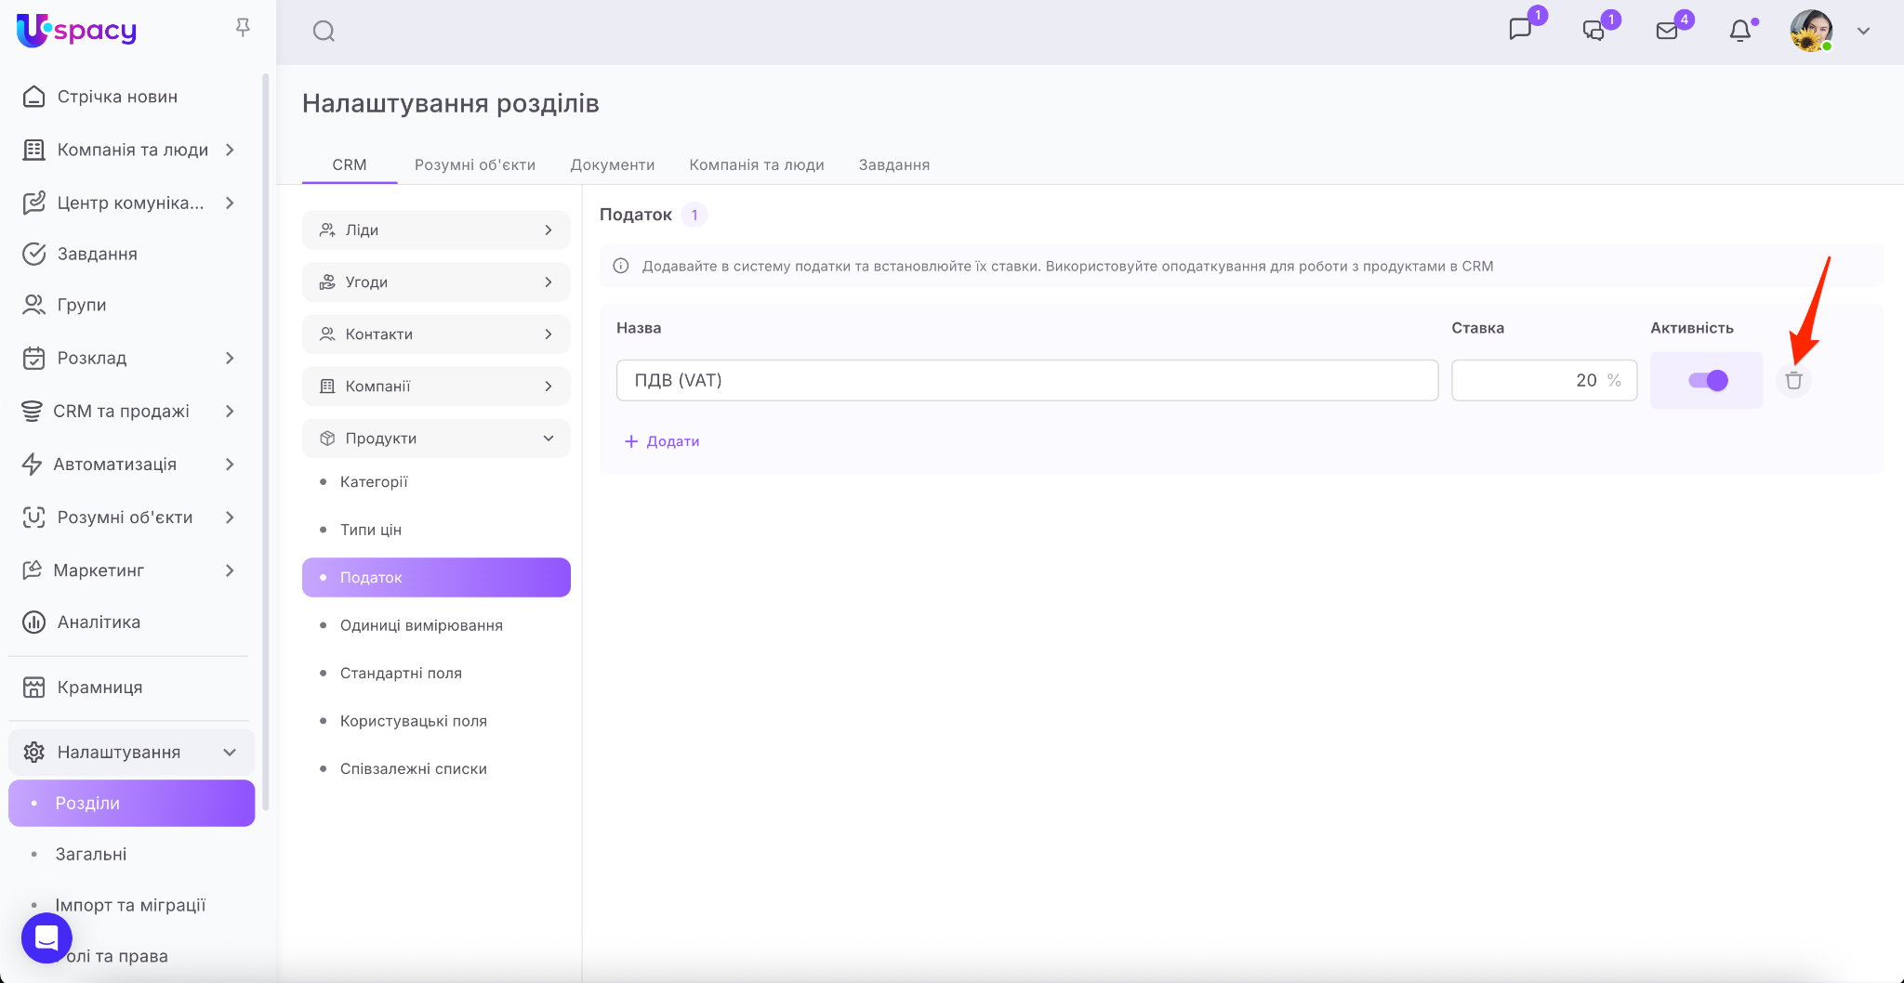
Task: Open the mail envelope icon
Action: click(1667, 32)
